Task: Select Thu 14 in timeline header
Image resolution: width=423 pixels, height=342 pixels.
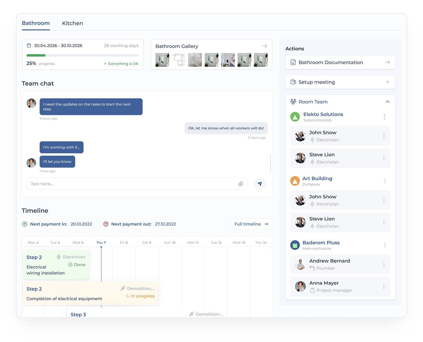Action: pyautogui.click(x=261, y=243)
